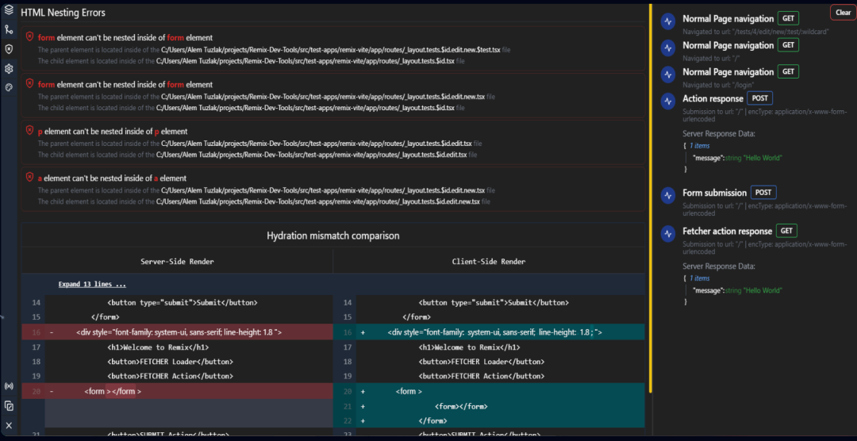Screen dimensions: 857x441
Task: Click activity icon for navigation to "/login"
Action: 668,75
